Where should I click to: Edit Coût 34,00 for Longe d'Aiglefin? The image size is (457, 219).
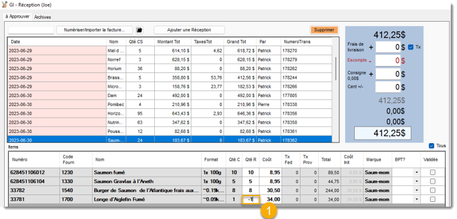tap(271, 200)
